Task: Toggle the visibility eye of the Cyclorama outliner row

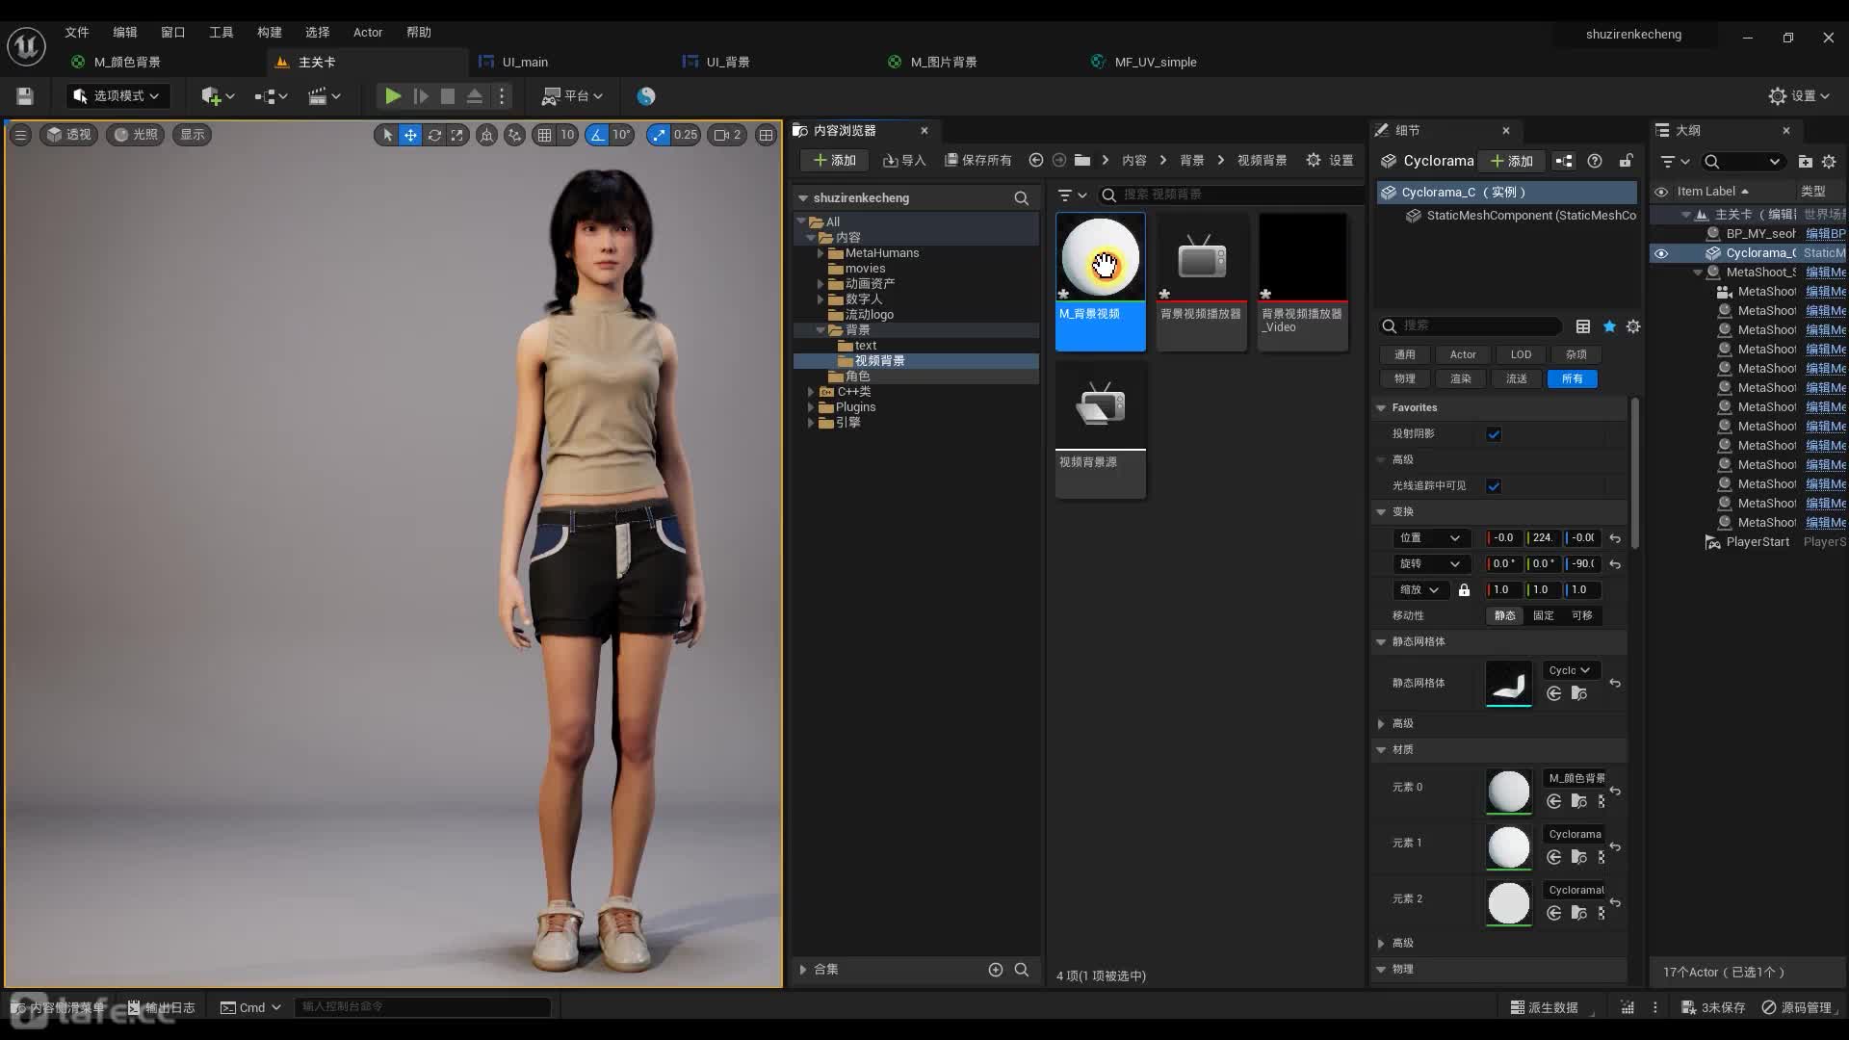Action: [x=1661, y=253]
